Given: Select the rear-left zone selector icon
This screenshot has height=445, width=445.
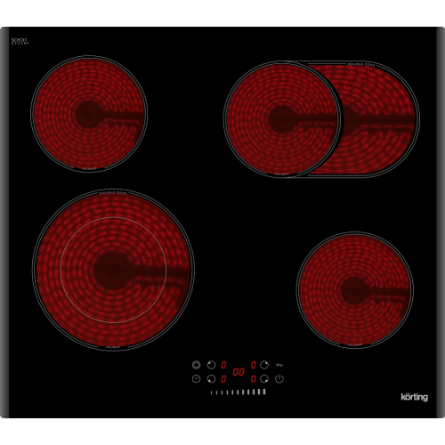Looking at the screenshot, I should point(211,365).
